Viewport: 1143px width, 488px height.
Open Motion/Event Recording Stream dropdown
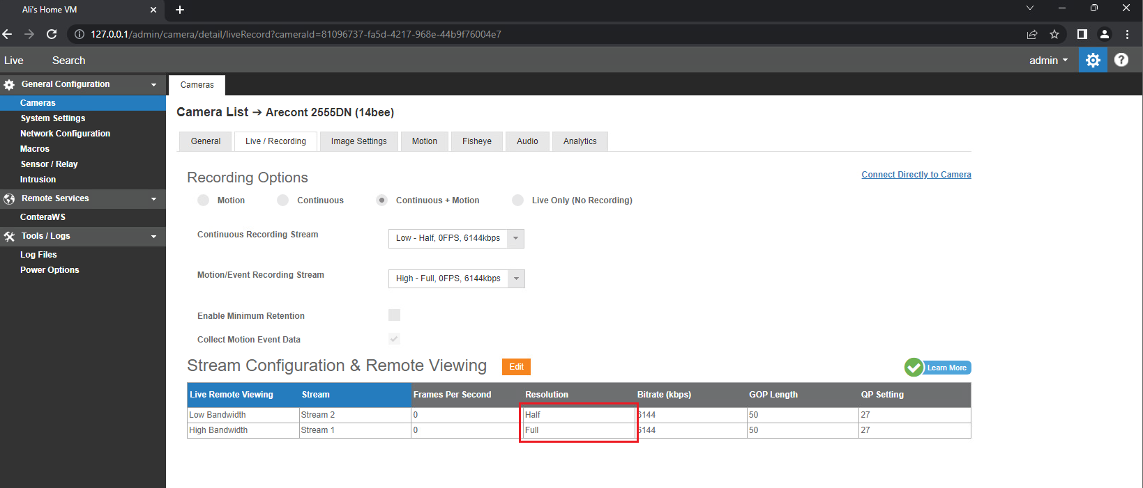pos(456,278)
